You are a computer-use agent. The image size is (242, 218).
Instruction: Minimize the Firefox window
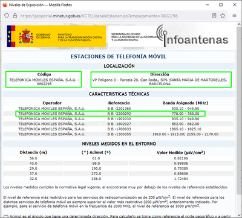pyautogui.click(x=207, y=5)
